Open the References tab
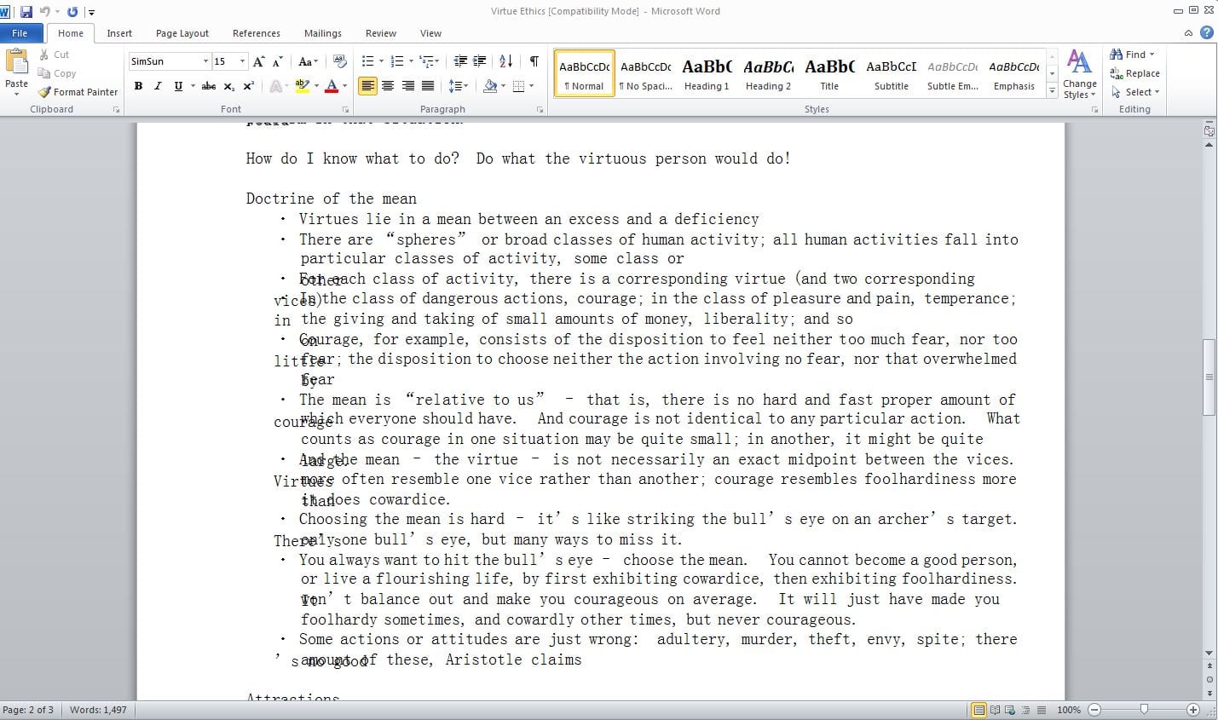 point(256,33)
